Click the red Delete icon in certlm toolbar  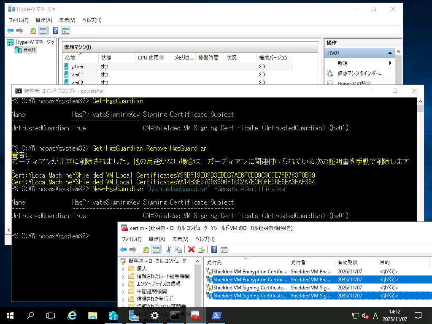[191, 249]
